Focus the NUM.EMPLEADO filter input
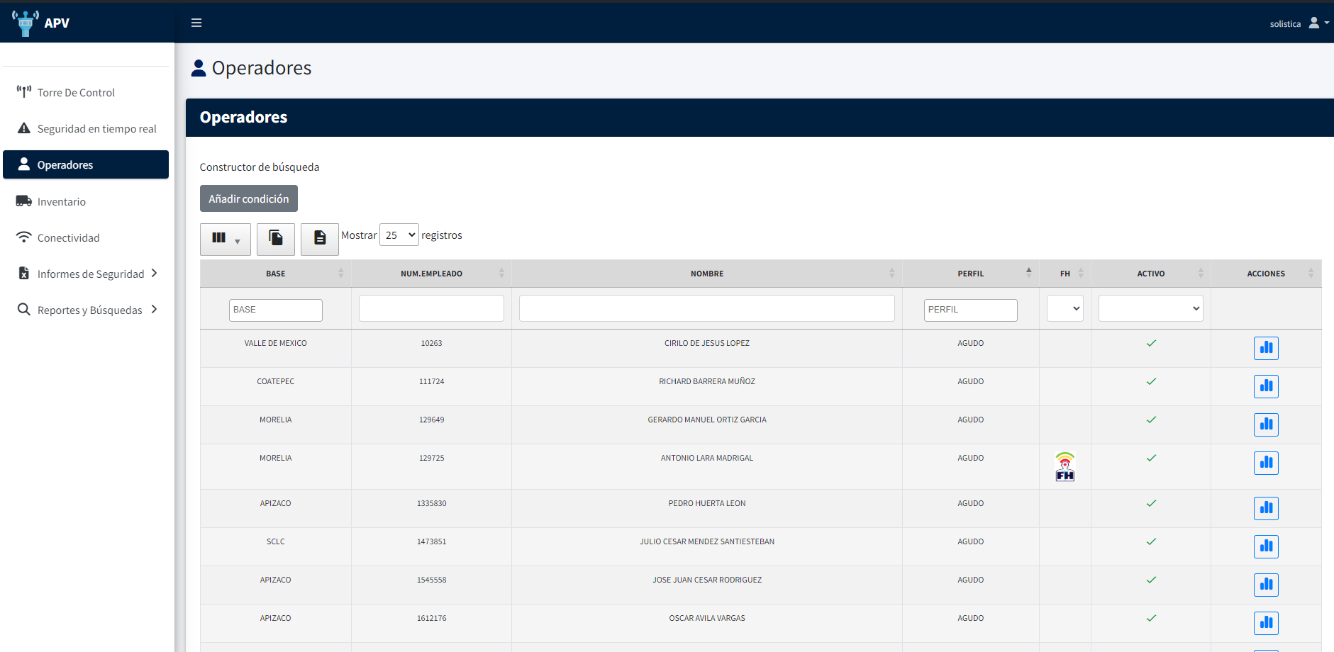Image resolution: width=1334 pixels, height=652 pixels. [x=431, y=308]
